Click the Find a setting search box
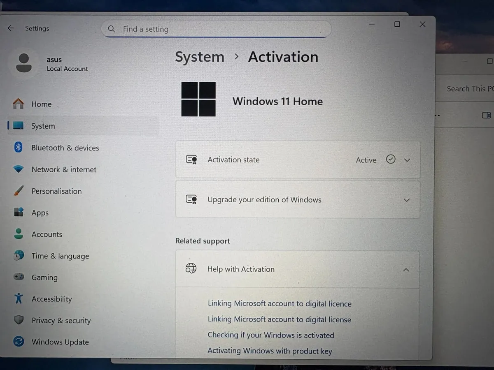This screenshot has height=370, width=494. (x=216, y=29)
